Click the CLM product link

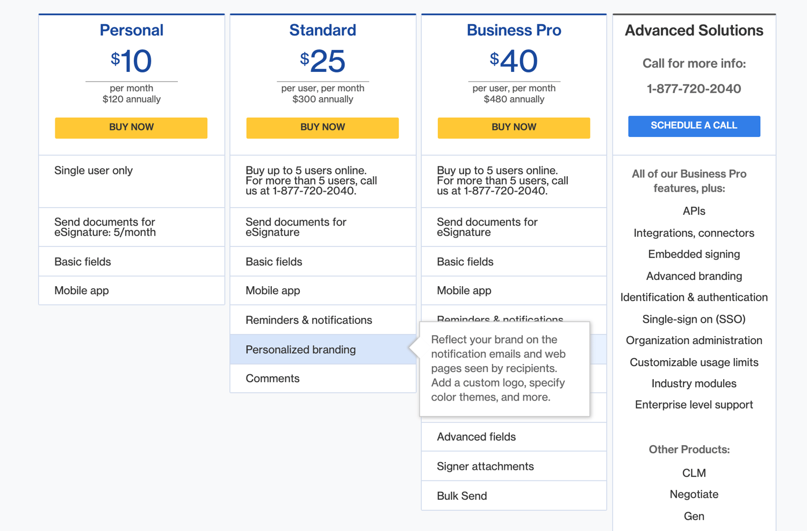click(x=694, y=472)
